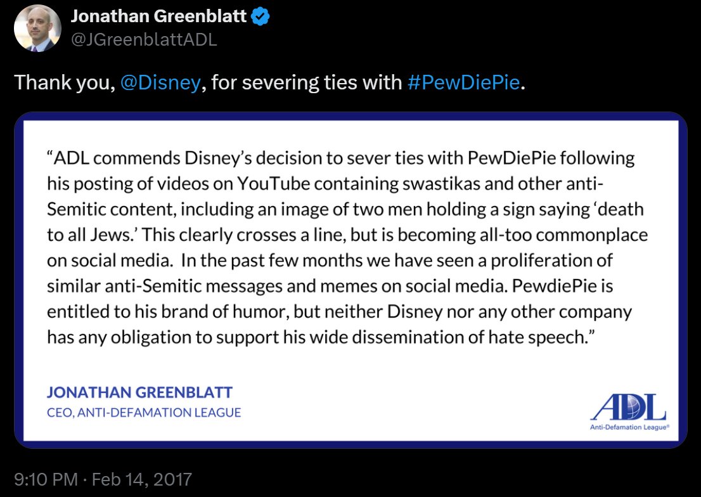Open the @JGreenblattADL handle
The width and height of the screenshot is (701, 497).
tap(143, 39)
